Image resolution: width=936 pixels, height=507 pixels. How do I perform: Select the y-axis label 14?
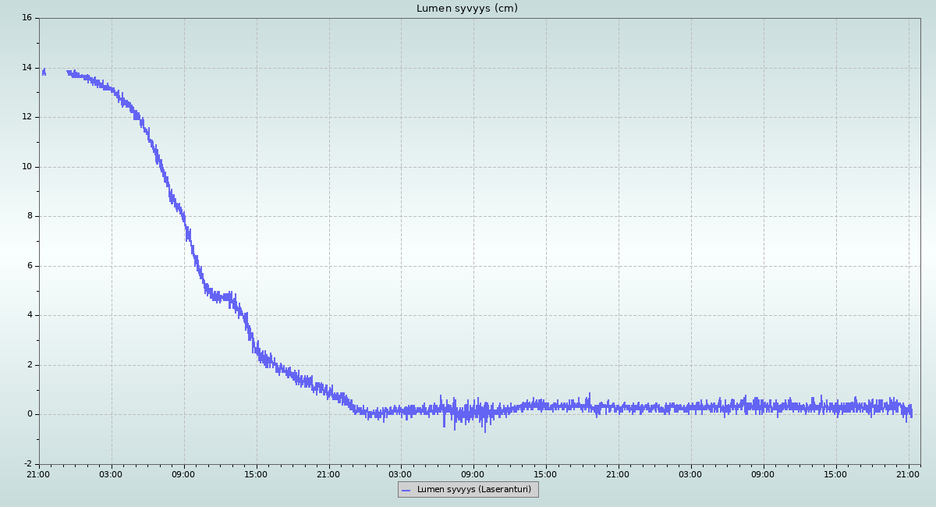pos(27,68)
